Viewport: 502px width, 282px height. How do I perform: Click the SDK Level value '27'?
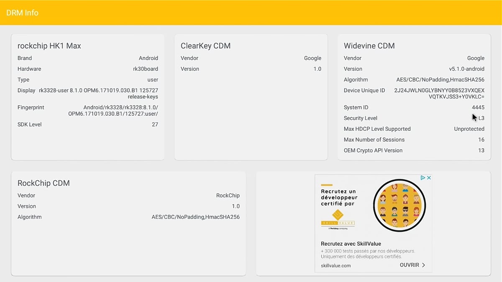[155, 124]
